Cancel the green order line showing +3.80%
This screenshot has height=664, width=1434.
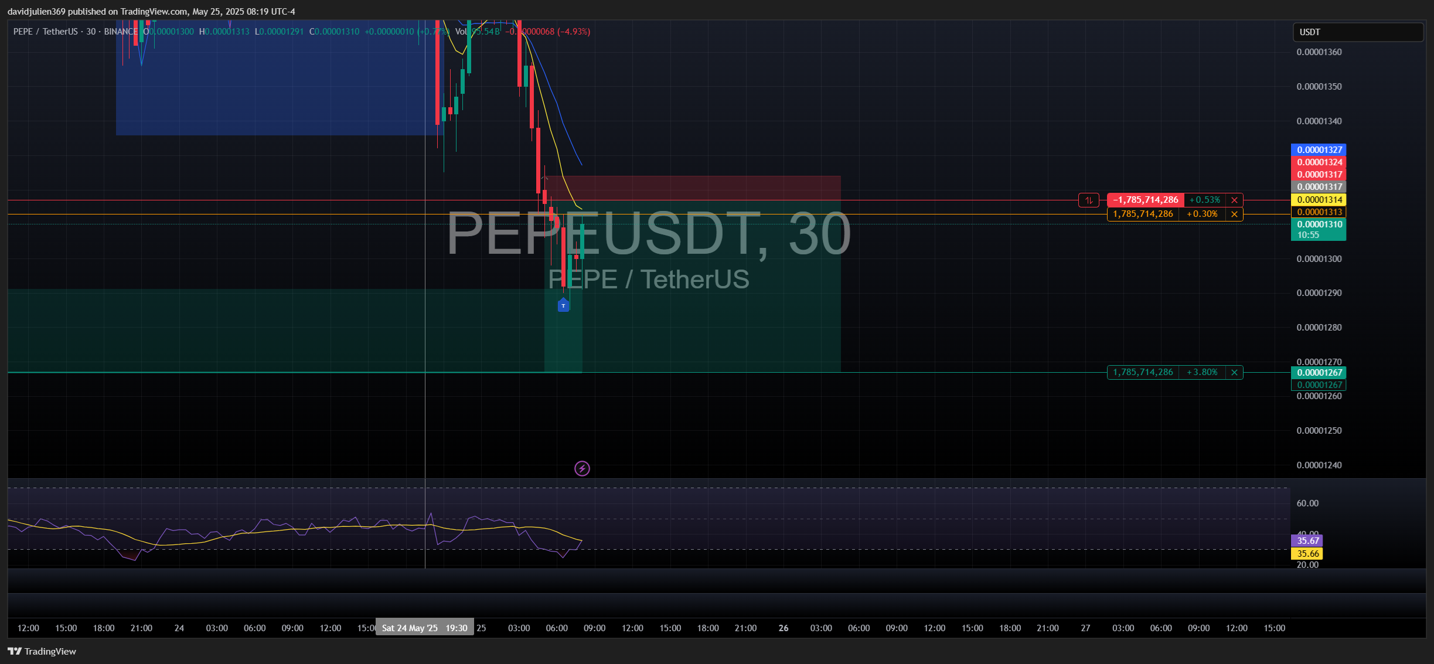point(1234,373)
